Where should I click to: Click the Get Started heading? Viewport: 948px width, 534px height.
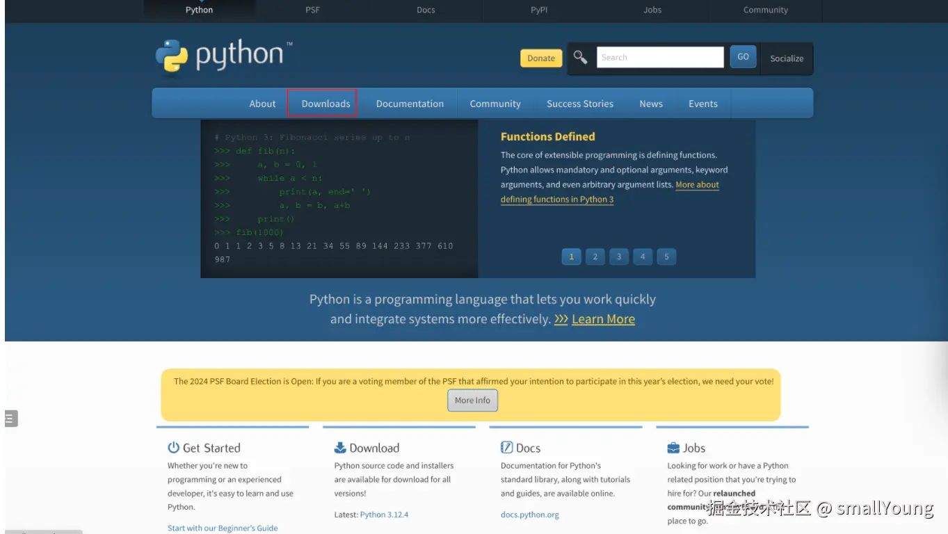coord(211,448)
